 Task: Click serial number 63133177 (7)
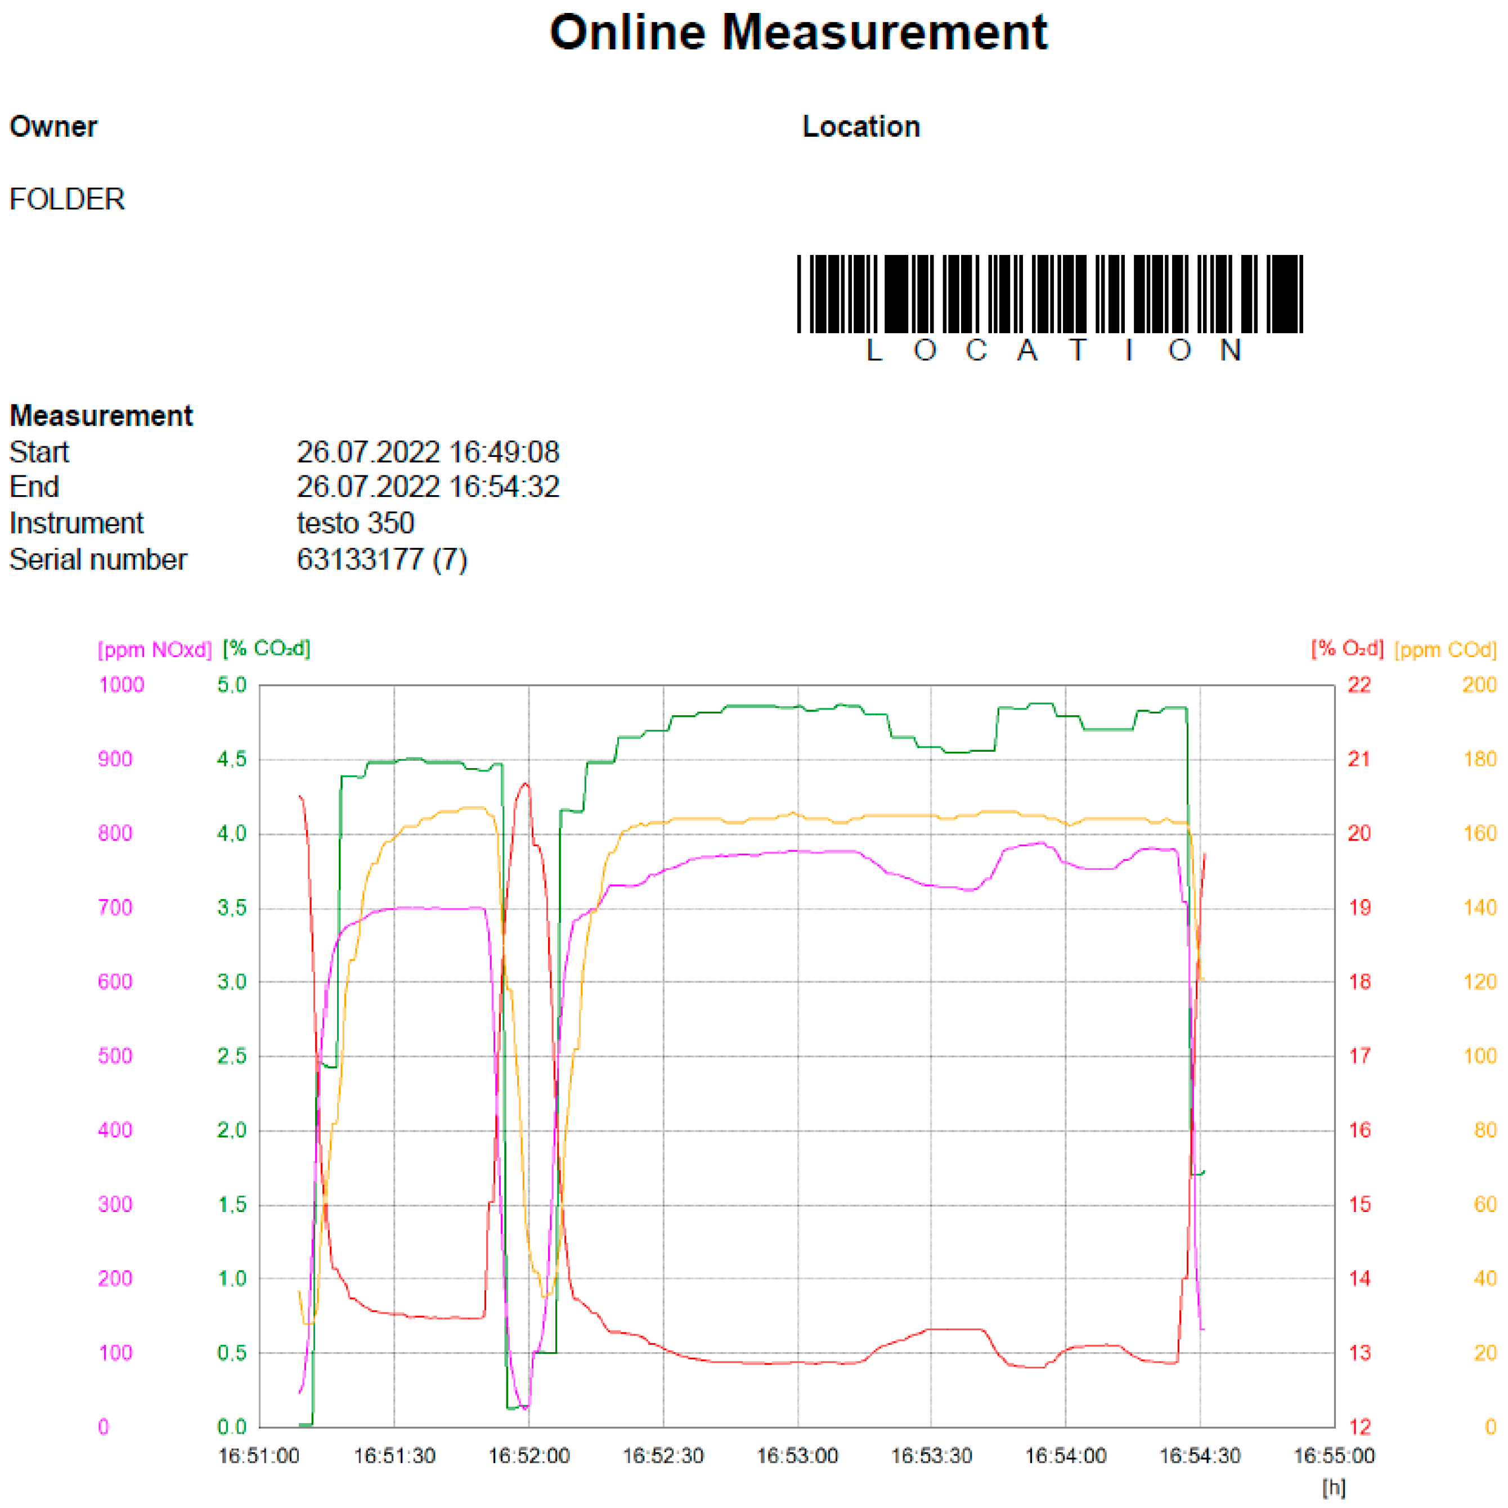tap(382, 560)
